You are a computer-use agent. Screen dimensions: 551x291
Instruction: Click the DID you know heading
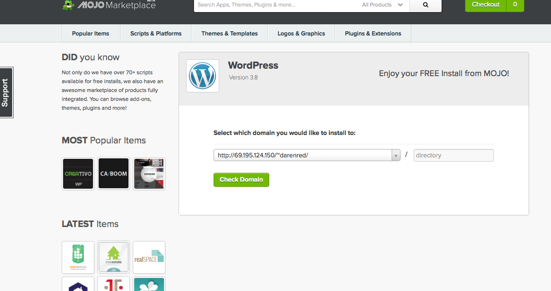[x=91, y=57]
